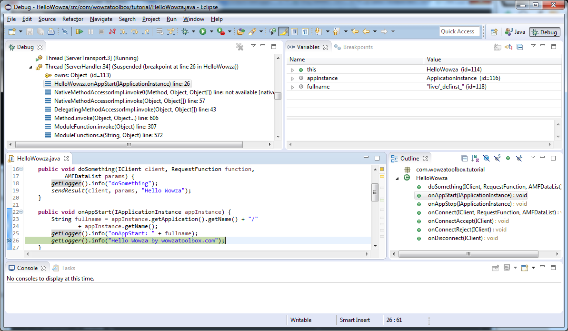This screenshot has width=568, height=331.
Task: Open the Navigate menu
Action: (x=101, y=19)
